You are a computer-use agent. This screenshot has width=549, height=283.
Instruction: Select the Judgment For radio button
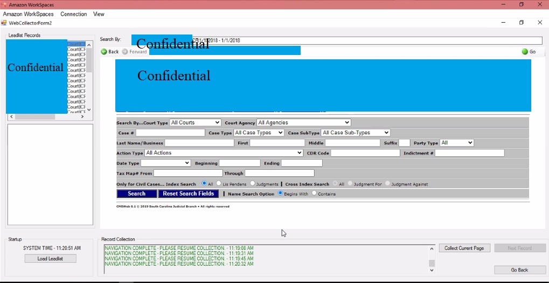350,183
